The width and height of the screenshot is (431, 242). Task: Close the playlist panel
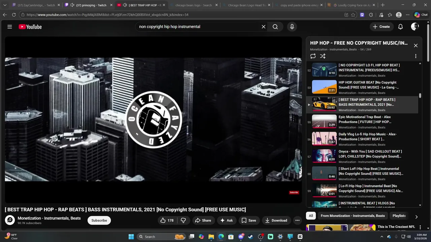coord(416,45)
